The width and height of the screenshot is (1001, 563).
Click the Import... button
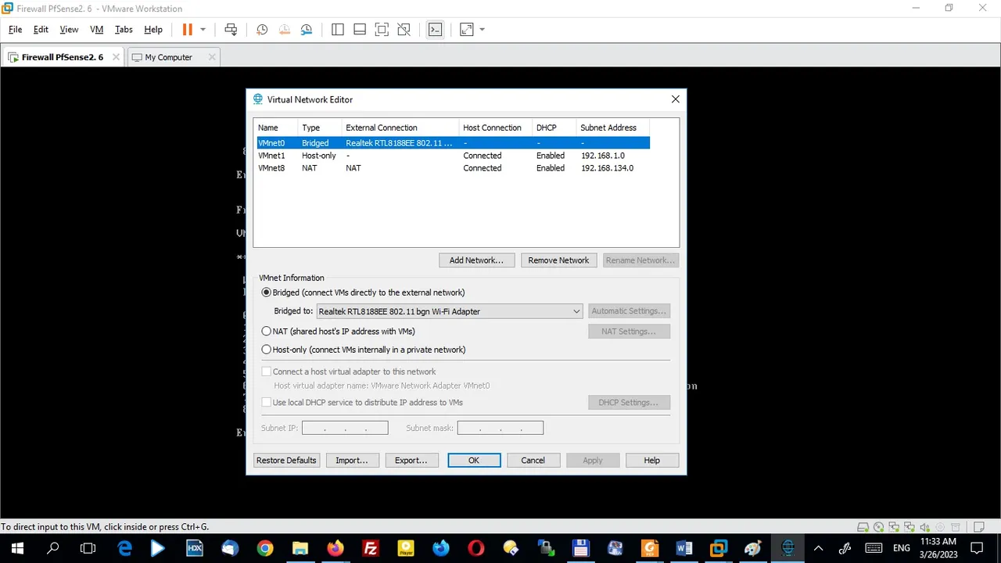point(352,461)
